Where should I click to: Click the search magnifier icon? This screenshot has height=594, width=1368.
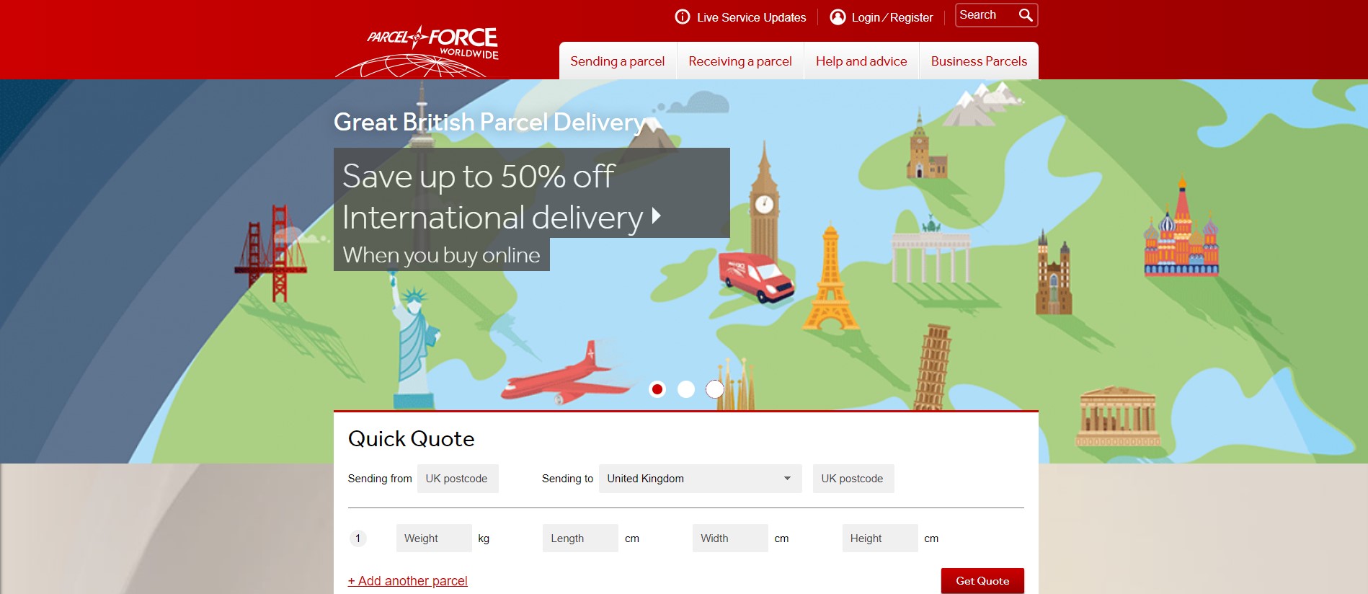(1026, 15)
